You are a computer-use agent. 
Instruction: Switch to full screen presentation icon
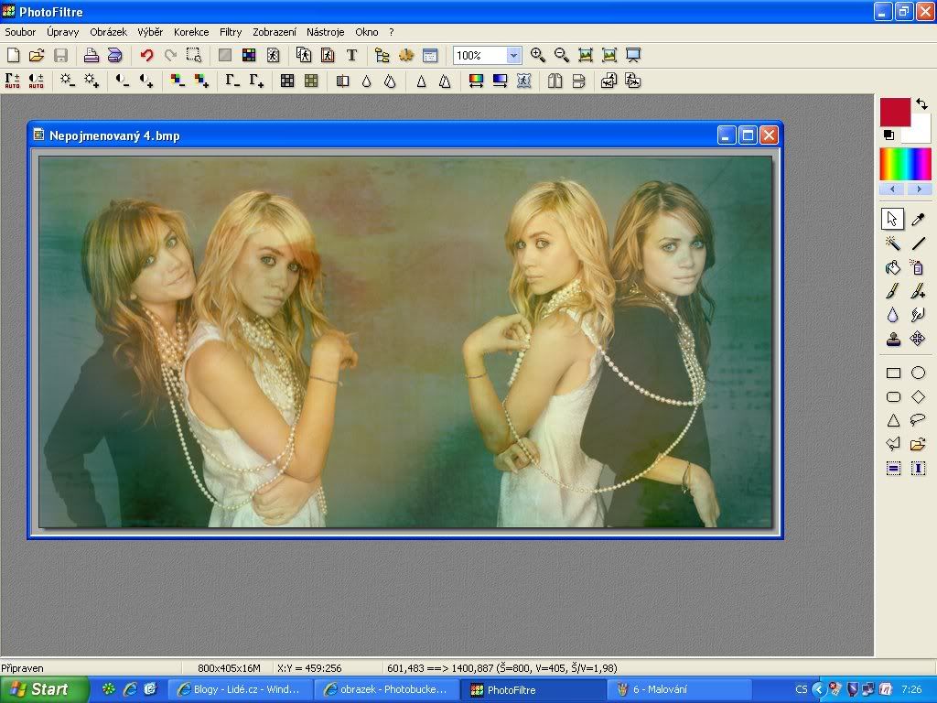click(633, 56)
